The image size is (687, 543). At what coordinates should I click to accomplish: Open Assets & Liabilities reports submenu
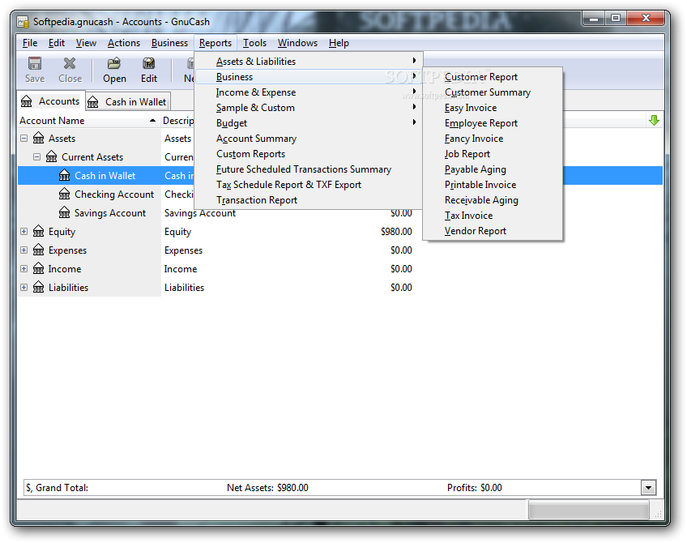point(308,62)
